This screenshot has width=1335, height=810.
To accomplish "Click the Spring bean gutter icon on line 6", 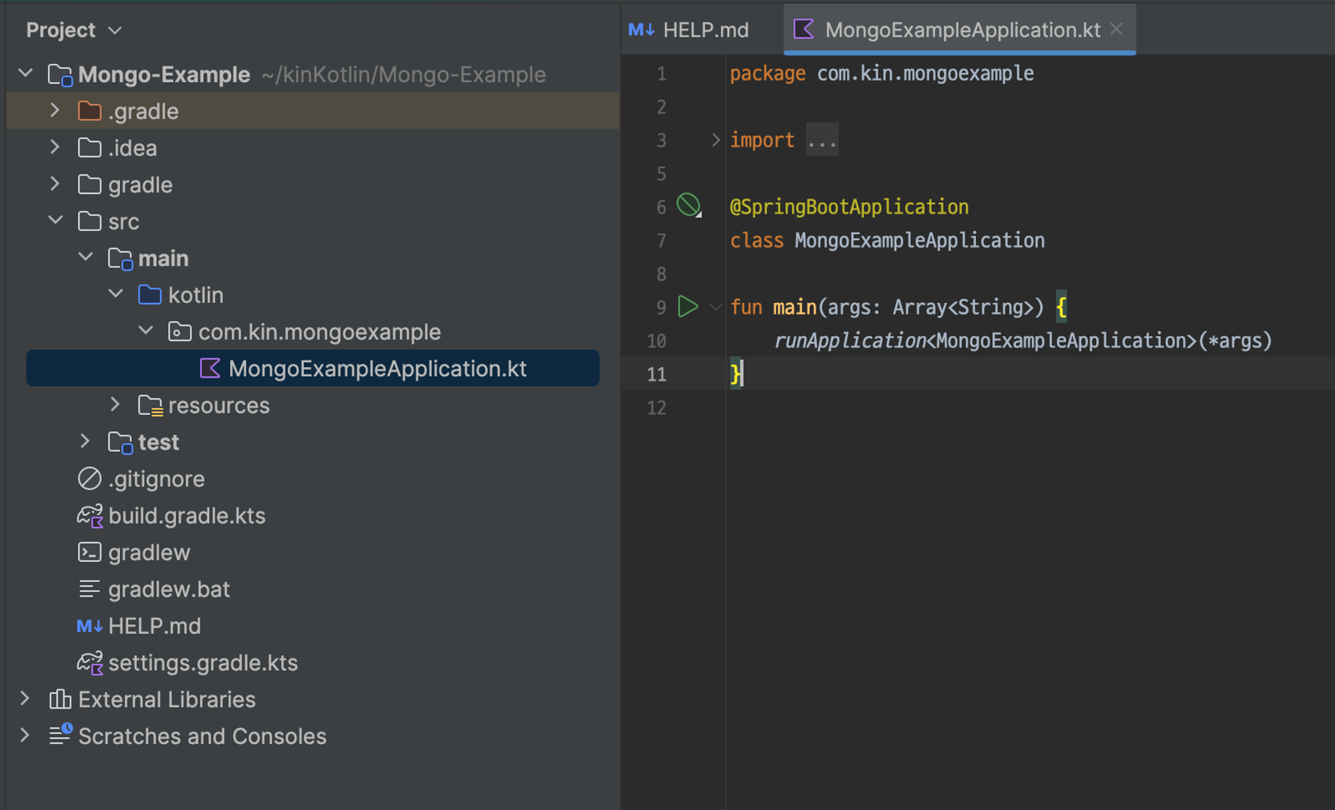I will [688, 205].
